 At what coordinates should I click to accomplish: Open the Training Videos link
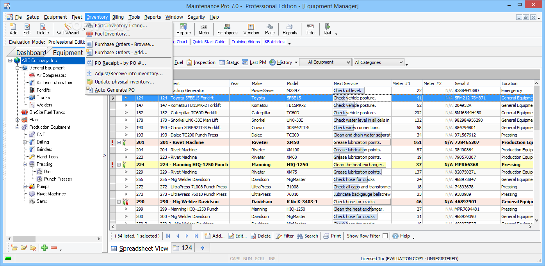[x=246, y=42]
